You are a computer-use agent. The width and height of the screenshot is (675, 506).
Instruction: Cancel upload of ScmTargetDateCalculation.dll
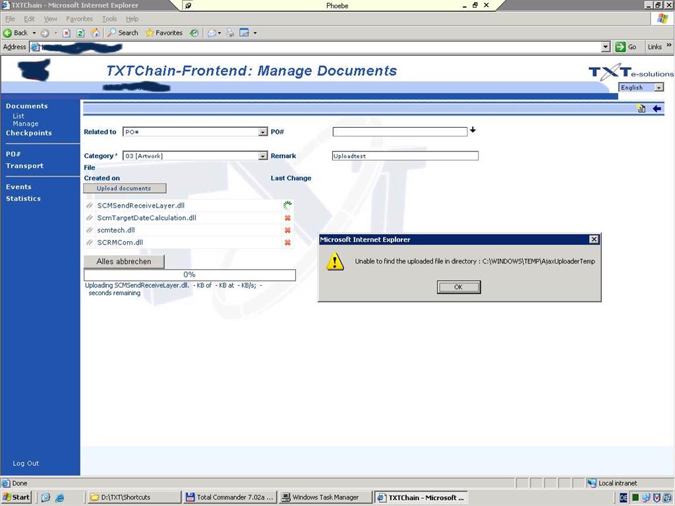pos(287,218)
